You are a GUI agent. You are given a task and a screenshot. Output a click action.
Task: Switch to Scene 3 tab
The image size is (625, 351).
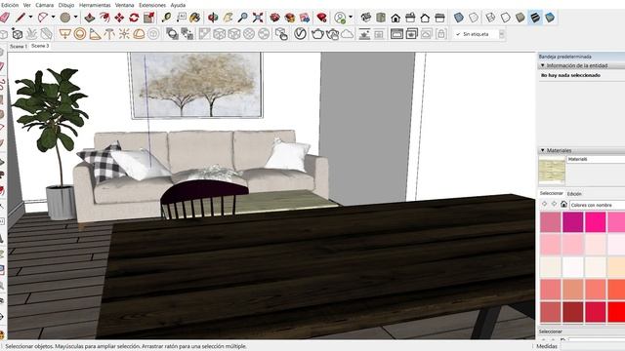(x=40, y=46)
